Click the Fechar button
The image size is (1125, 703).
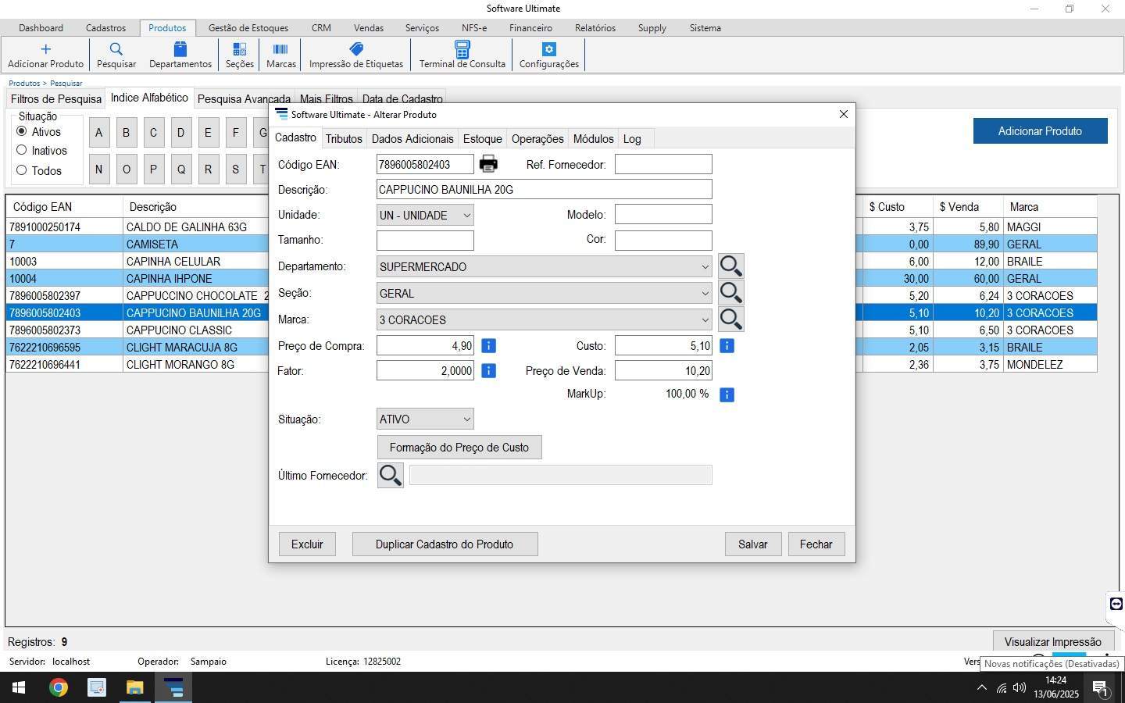(x=816, y=544)
